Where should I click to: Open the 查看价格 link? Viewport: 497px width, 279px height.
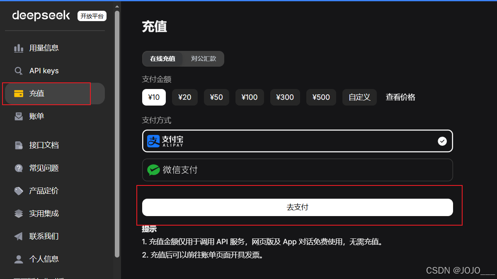[400, 97]
